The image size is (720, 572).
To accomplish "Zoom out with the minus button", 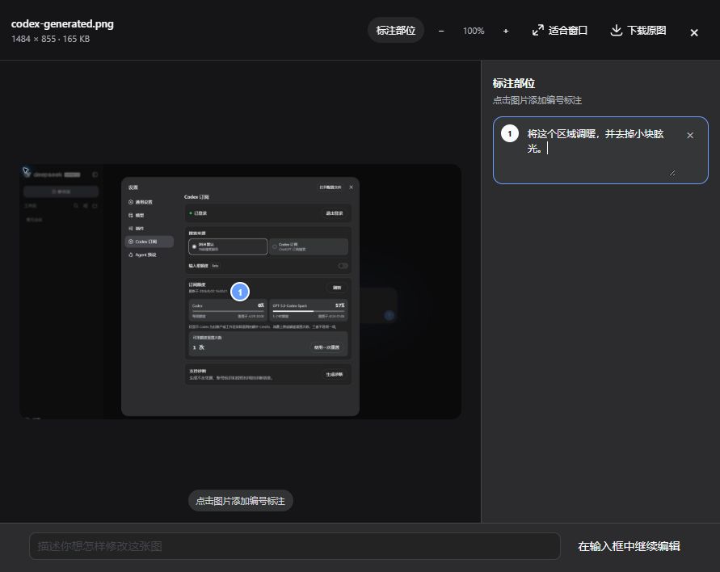I will 441,31.
